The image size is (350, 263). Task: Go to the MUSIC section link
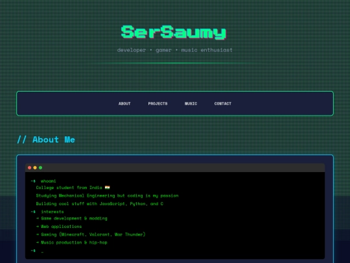pos(191,103)
